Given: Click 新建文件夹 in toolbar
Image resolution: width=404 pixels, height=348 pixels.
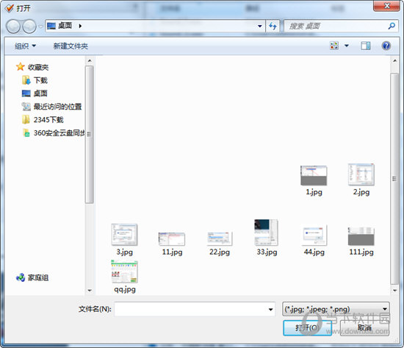Looking at the screenshot, I should [x=71, y=46].
